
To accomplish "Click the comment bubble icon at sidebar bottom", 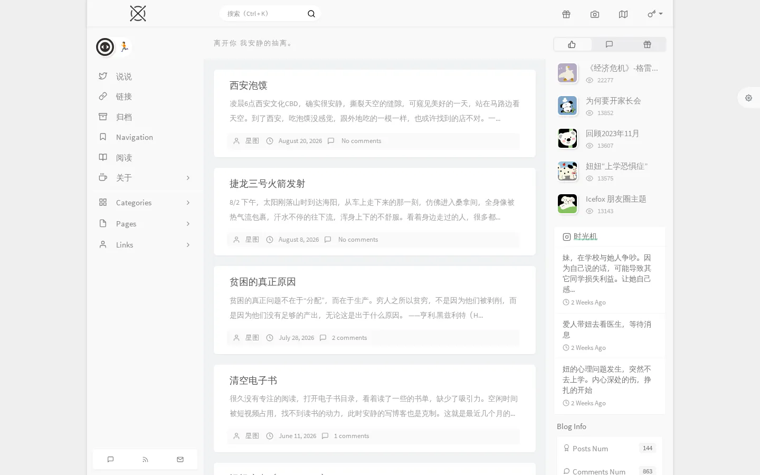I will click(110, 459).
